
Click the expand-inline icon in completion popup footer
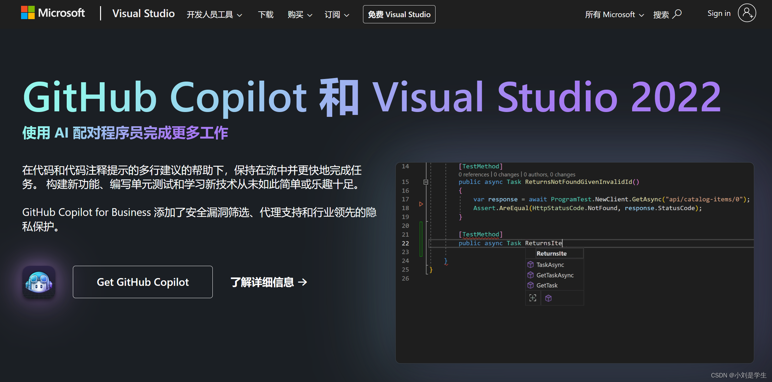coord(533,298)
